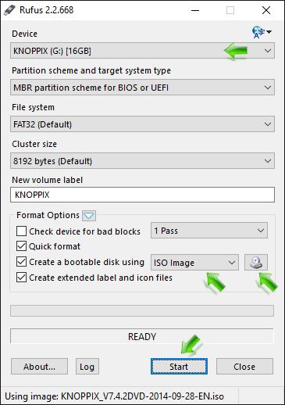Toggle Create a bootable disk using

pos(21,262)
